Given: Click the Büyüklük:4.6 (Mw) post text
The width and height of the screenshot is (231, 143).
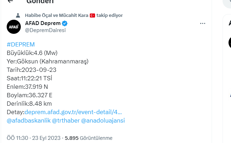Looking at the screenshot, I should click(32, 53).
